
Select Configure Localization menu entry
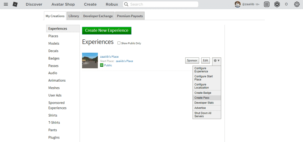(207, 86)
